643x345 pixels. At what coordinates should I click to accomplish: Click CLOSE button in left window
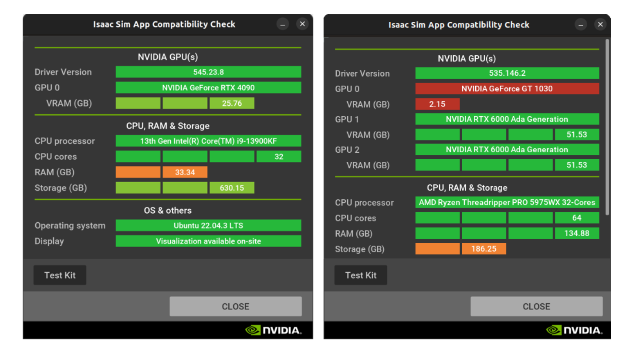(x=236, y=306)
